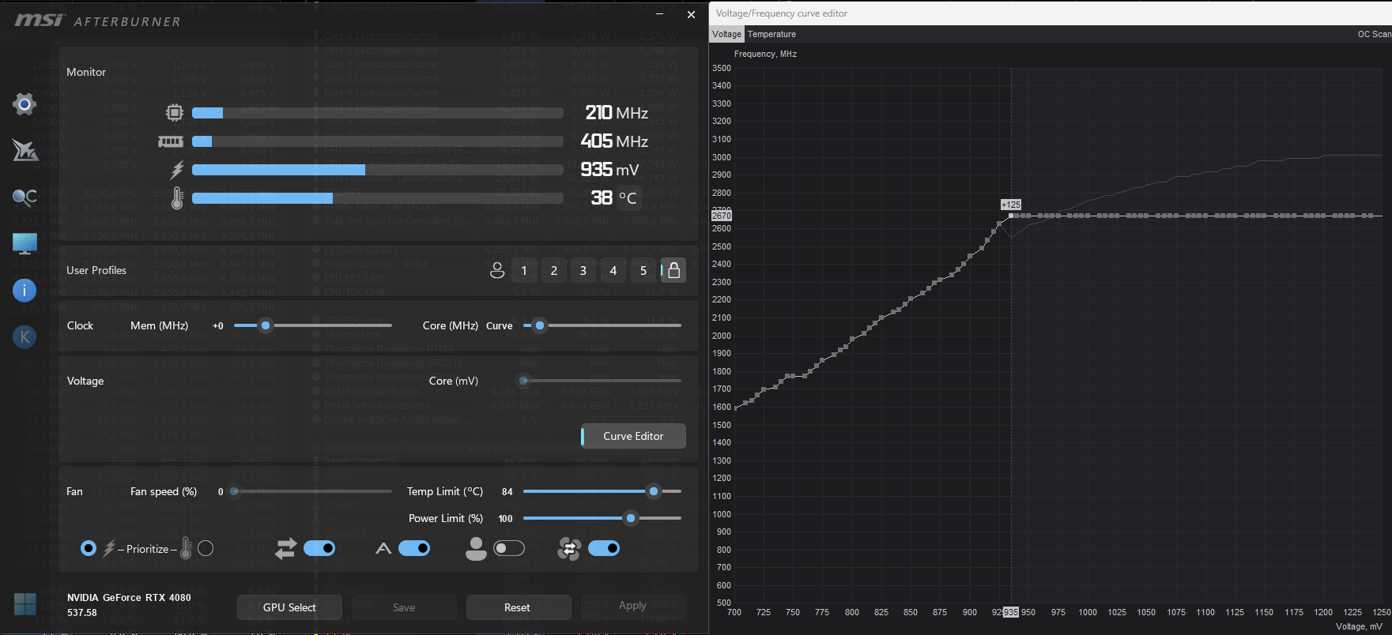1392x635 pixels.
Task: Click the 210 MHz core clock reading
Action: pyautogui.click(x=617, y=113)
